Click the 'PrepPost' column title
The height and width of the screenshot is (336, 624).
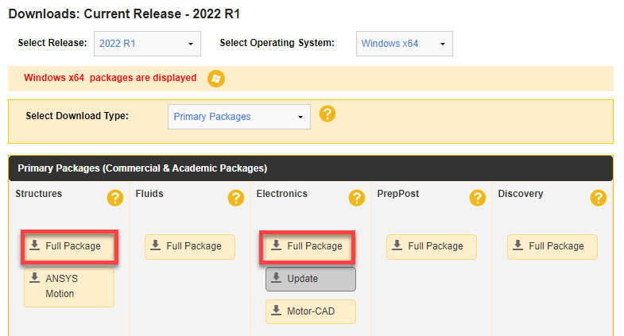398,194
